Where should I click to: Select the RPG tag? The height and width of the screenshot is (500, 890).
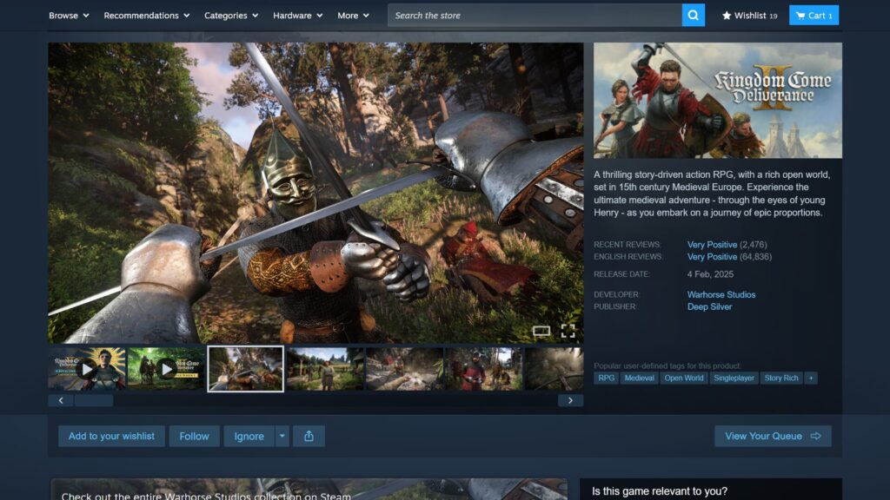click(606, 378)
